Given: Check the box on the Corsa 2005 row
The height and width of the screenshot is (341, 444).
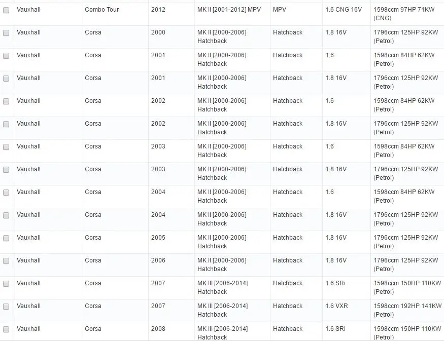Looking at the screenshot, I should tap(6, 238).
